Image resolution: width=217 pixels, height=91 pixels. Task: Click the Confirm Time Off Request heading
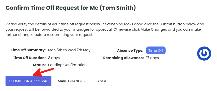tap(70, 8)
